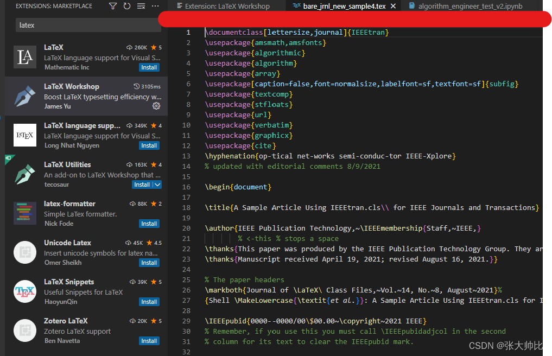
Task: Click line 1 documentclass in editor
Action: [297, 33]
